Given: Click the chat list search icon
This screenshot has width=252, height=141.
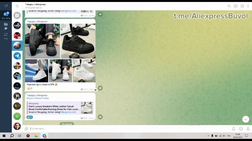Looking at the screenshot, I should (x=17, y=6).
